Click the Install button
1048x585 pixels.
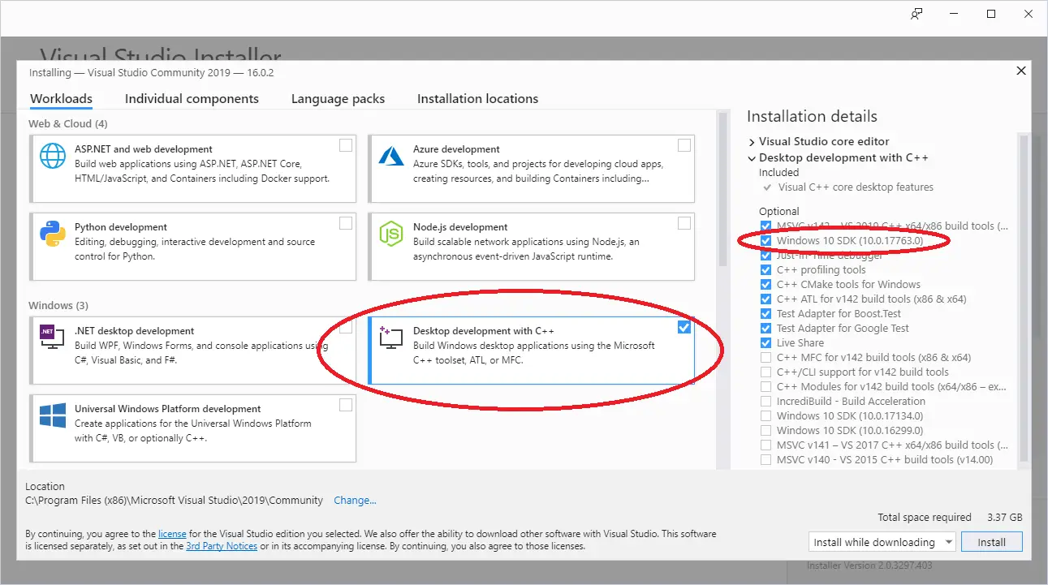(x=991, y=541)
